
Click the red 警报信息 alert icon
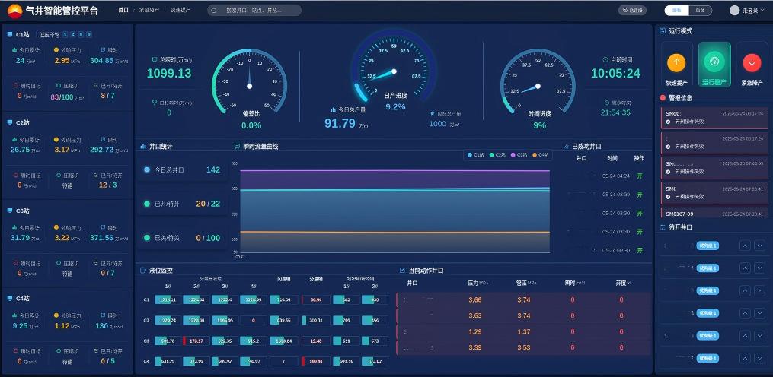click(x=663, y=98)
